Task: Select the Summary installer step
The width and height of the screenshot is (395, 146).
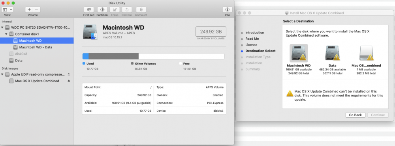Action: [253, 69]
